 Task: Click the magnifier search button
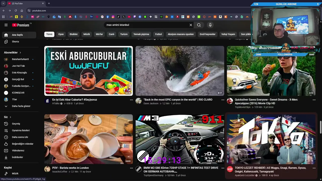coord(199,25)
